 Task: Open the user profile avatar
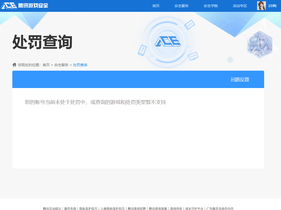pos(262,5)
